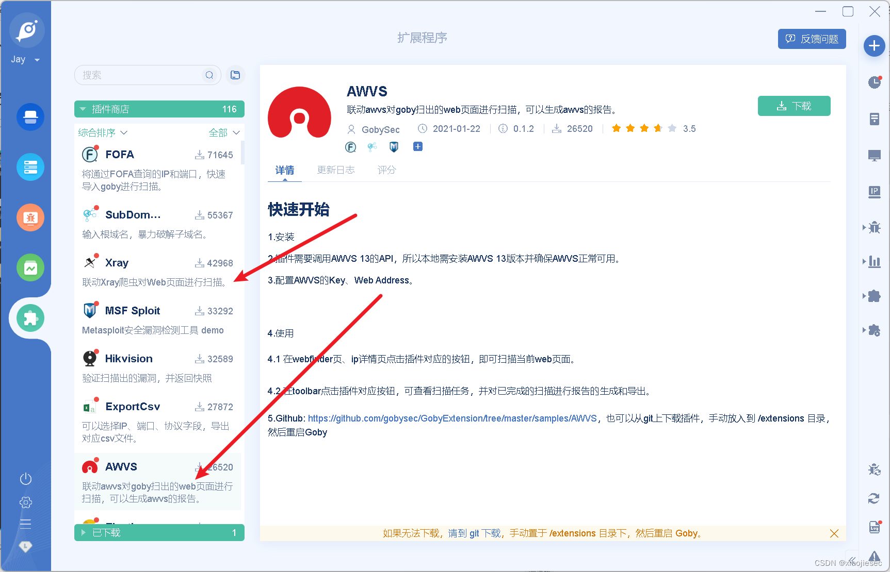Screen dimensions: 890x572
Task: Open the vulnerability bug icon in sidebar
Action: pyautogui.click(x=30, y=217)
